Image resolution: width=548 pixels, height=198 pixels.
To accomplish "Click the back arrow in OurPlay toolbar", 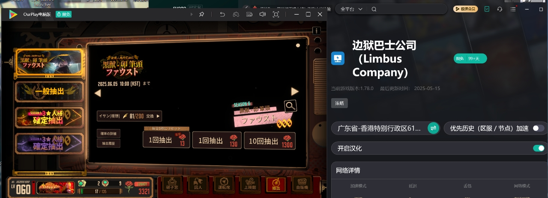I will [222, 14].
